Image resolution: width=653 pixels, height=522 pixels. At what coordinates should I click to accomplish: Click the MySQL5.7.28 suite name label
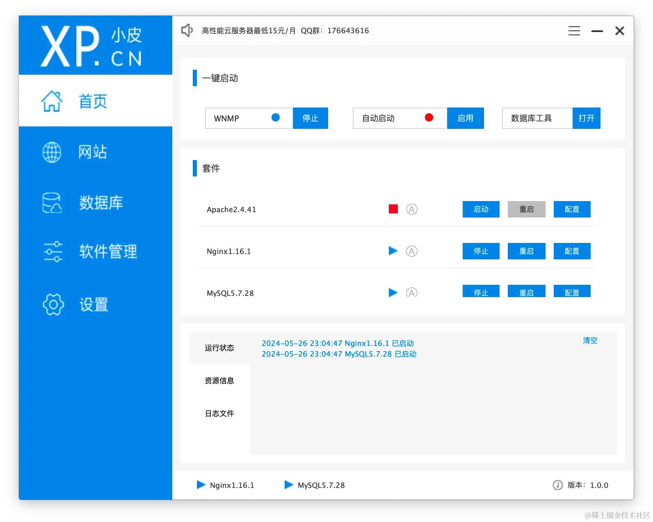coord(230,293)
